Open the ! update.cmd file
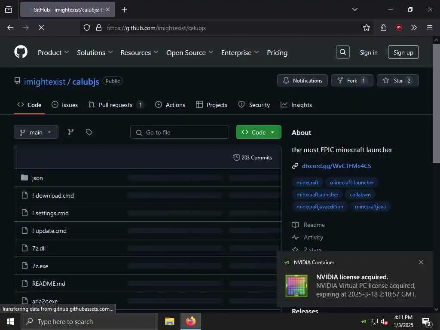The image size is (440, 330). [x=49, y=231]
